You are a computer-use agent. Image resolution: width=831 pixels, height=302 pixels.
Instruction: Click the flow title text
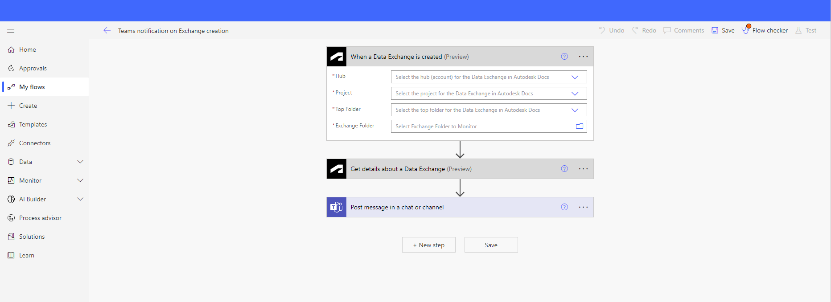(x=173, y=31)
